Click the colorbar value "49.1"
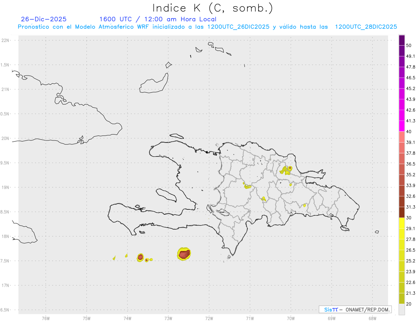 click(411, 56)
